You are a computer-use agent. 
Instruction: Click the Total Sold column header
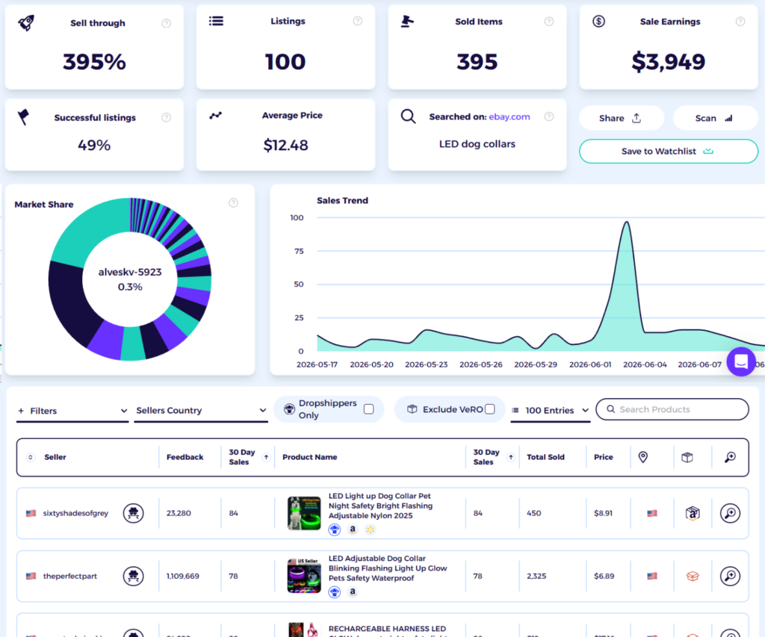click(x=545, y=457)
